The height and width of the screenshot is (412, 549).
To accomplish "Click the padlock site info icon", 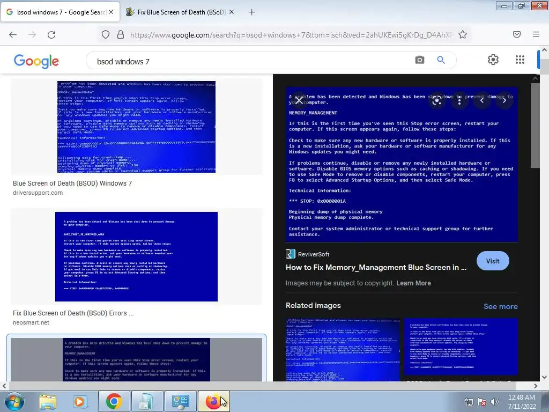I will coord(121,34).
